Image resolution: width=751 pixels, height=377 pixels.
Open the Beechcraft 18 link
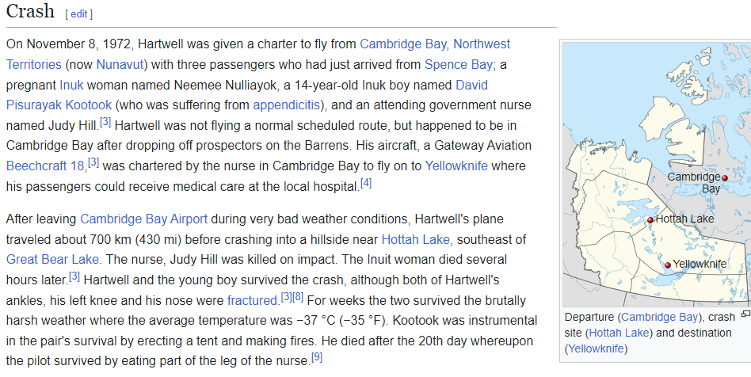[x=45, y=166]
